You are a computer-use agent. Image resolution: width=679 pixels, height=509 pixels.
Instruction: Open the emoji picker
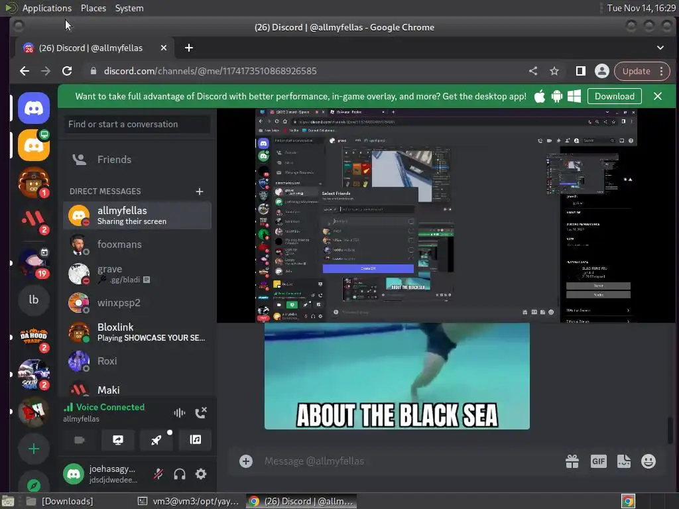pyautogui.click(x=648, y=461)
